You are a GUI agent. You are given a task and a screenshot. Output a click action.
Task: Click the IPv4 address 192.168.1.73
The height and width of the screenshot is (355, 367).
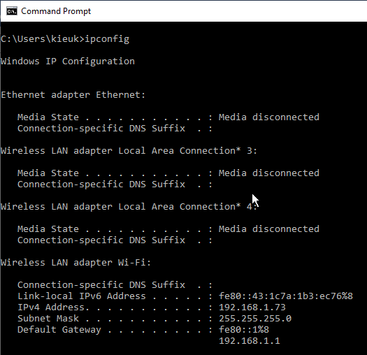click(252, 307)
